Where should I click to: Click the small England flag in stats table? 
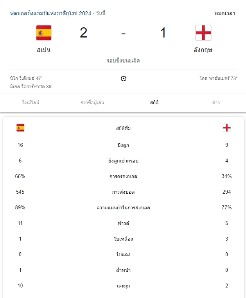click(226, 128)
